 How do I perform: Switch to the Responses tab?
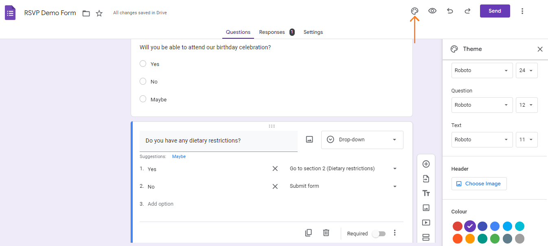coord(272,32)
